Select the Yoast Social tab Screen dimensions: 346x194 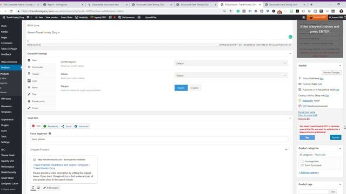coord(66,126)
